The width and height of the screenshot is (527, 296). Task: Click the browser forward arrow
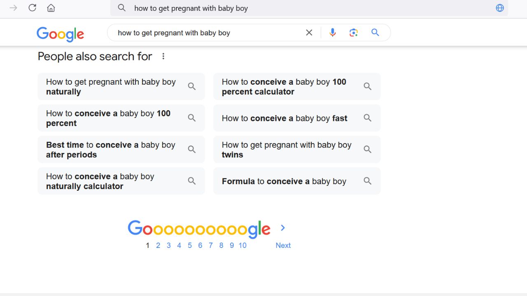(x=13, y=8)
